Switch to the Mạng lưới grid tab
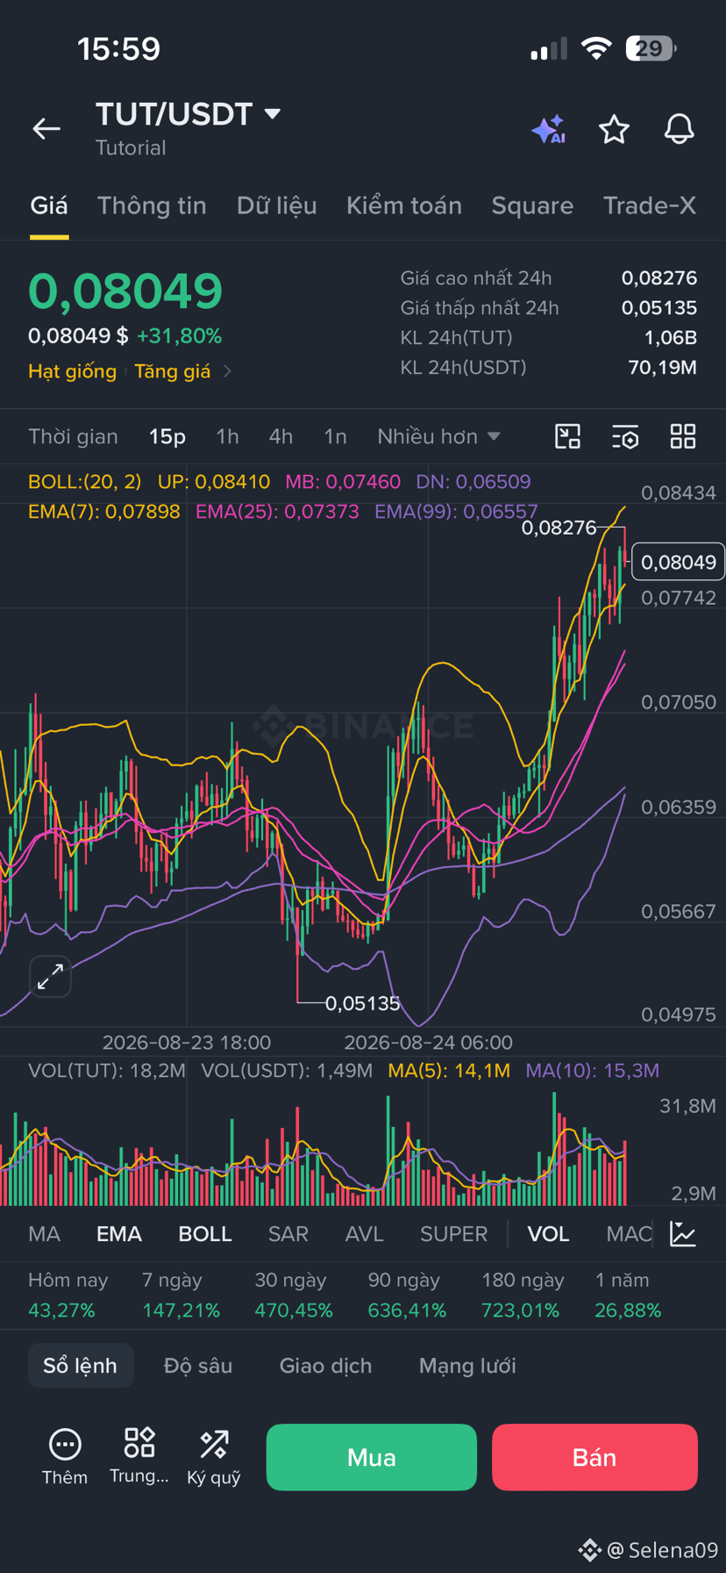726x1573 pixels. tap(467, 1365)
